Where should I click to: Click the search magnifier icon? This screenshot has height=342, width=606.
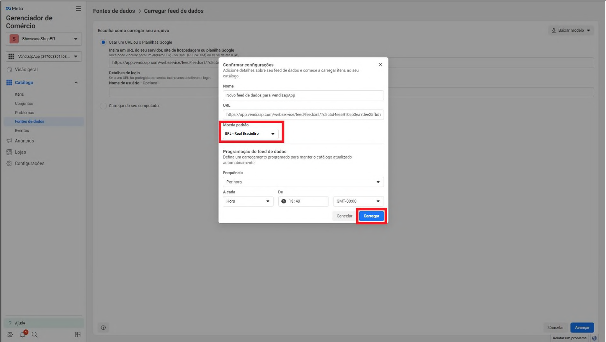(x=35, y=335)
